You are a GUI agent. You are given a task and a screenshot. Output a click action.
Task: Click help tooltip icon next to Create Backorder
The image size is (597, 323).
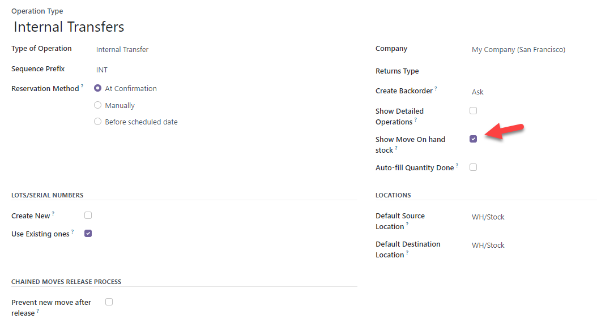436,89
